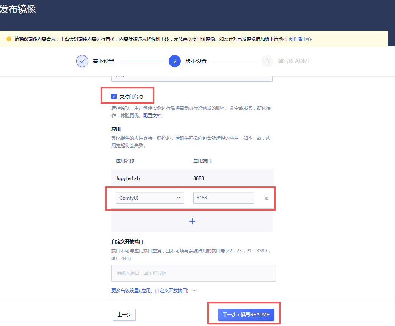This screenshot has width=395, height=326.
Task: Open the 创作者中心 link in the notice banner
Action: 300,38
